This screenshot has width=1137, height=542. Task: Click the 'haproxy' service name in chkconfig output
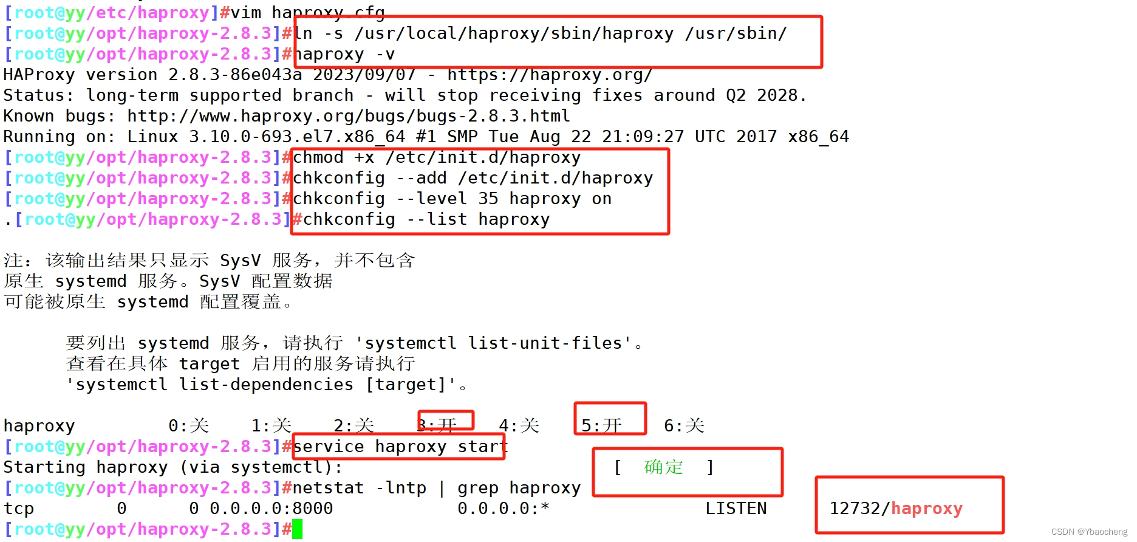pos(39,426)
